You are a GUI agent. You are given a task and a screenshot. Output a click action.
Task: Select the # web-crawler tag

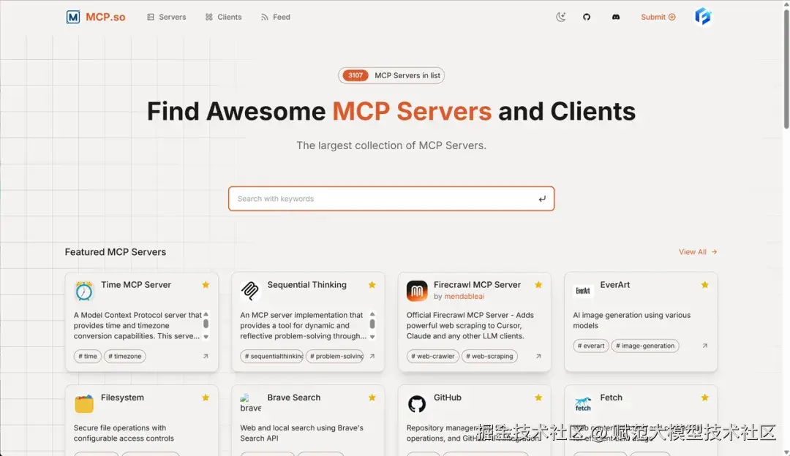tap(433, 357)
